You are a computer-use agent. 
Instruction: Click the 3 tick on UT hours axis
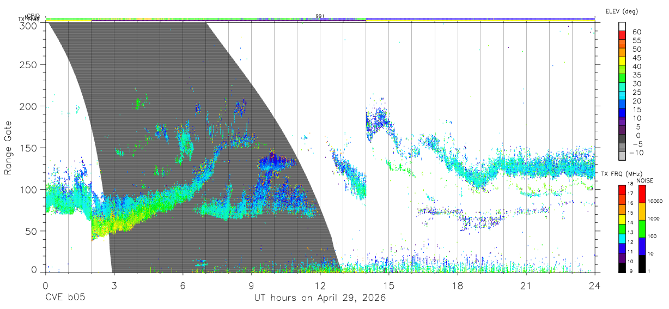(113, 285)
